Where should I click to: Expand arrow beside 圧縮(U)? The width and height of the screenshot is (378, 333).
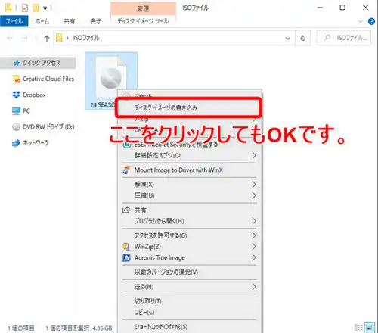(x=254, y=195)
